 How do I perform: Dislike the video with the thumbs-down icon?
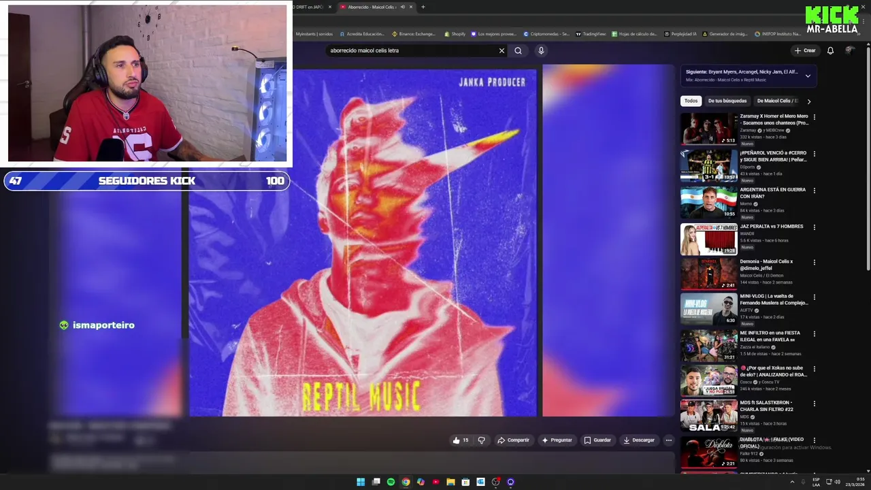(481, 440)
